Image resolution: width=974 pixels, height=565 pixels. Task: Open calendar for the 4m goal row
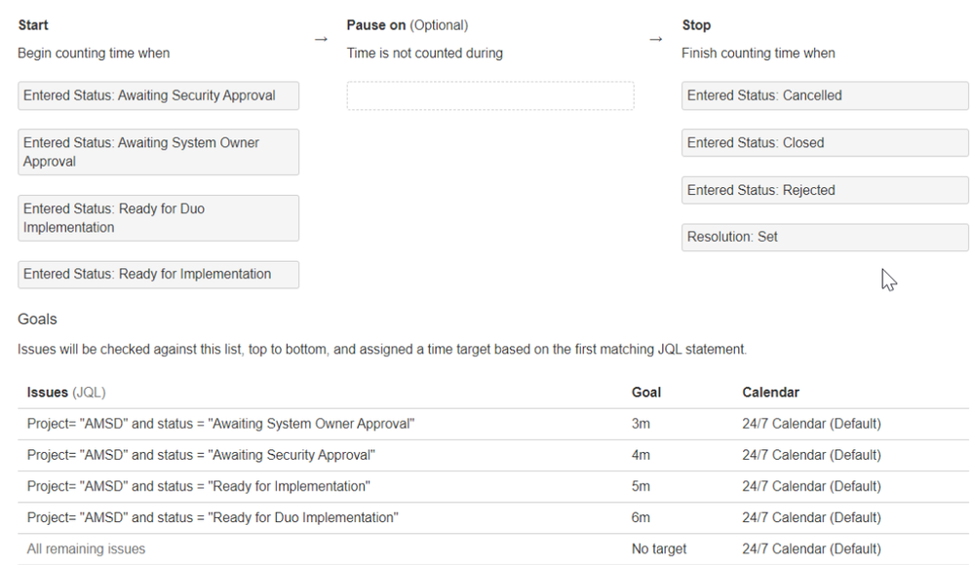point(811,455)
